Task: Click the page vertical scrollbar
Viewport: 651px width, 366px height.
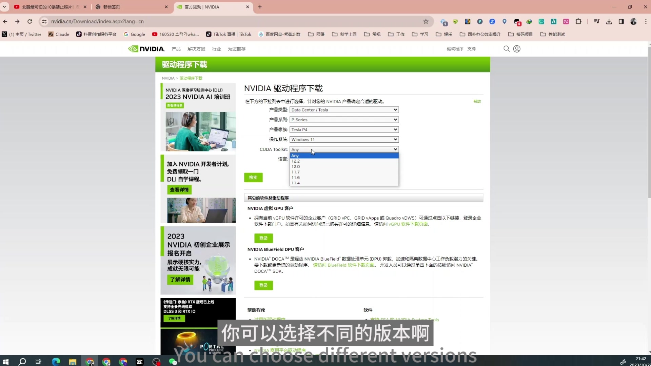Action: coord(649,123)
